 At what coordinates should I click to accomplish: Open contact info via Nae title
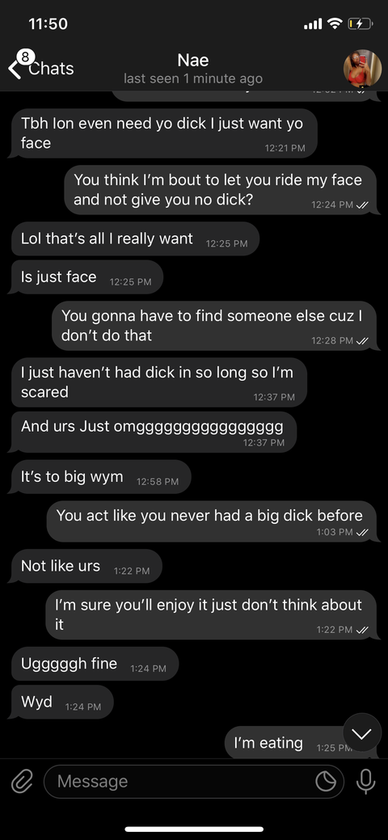tap(193, 60)
